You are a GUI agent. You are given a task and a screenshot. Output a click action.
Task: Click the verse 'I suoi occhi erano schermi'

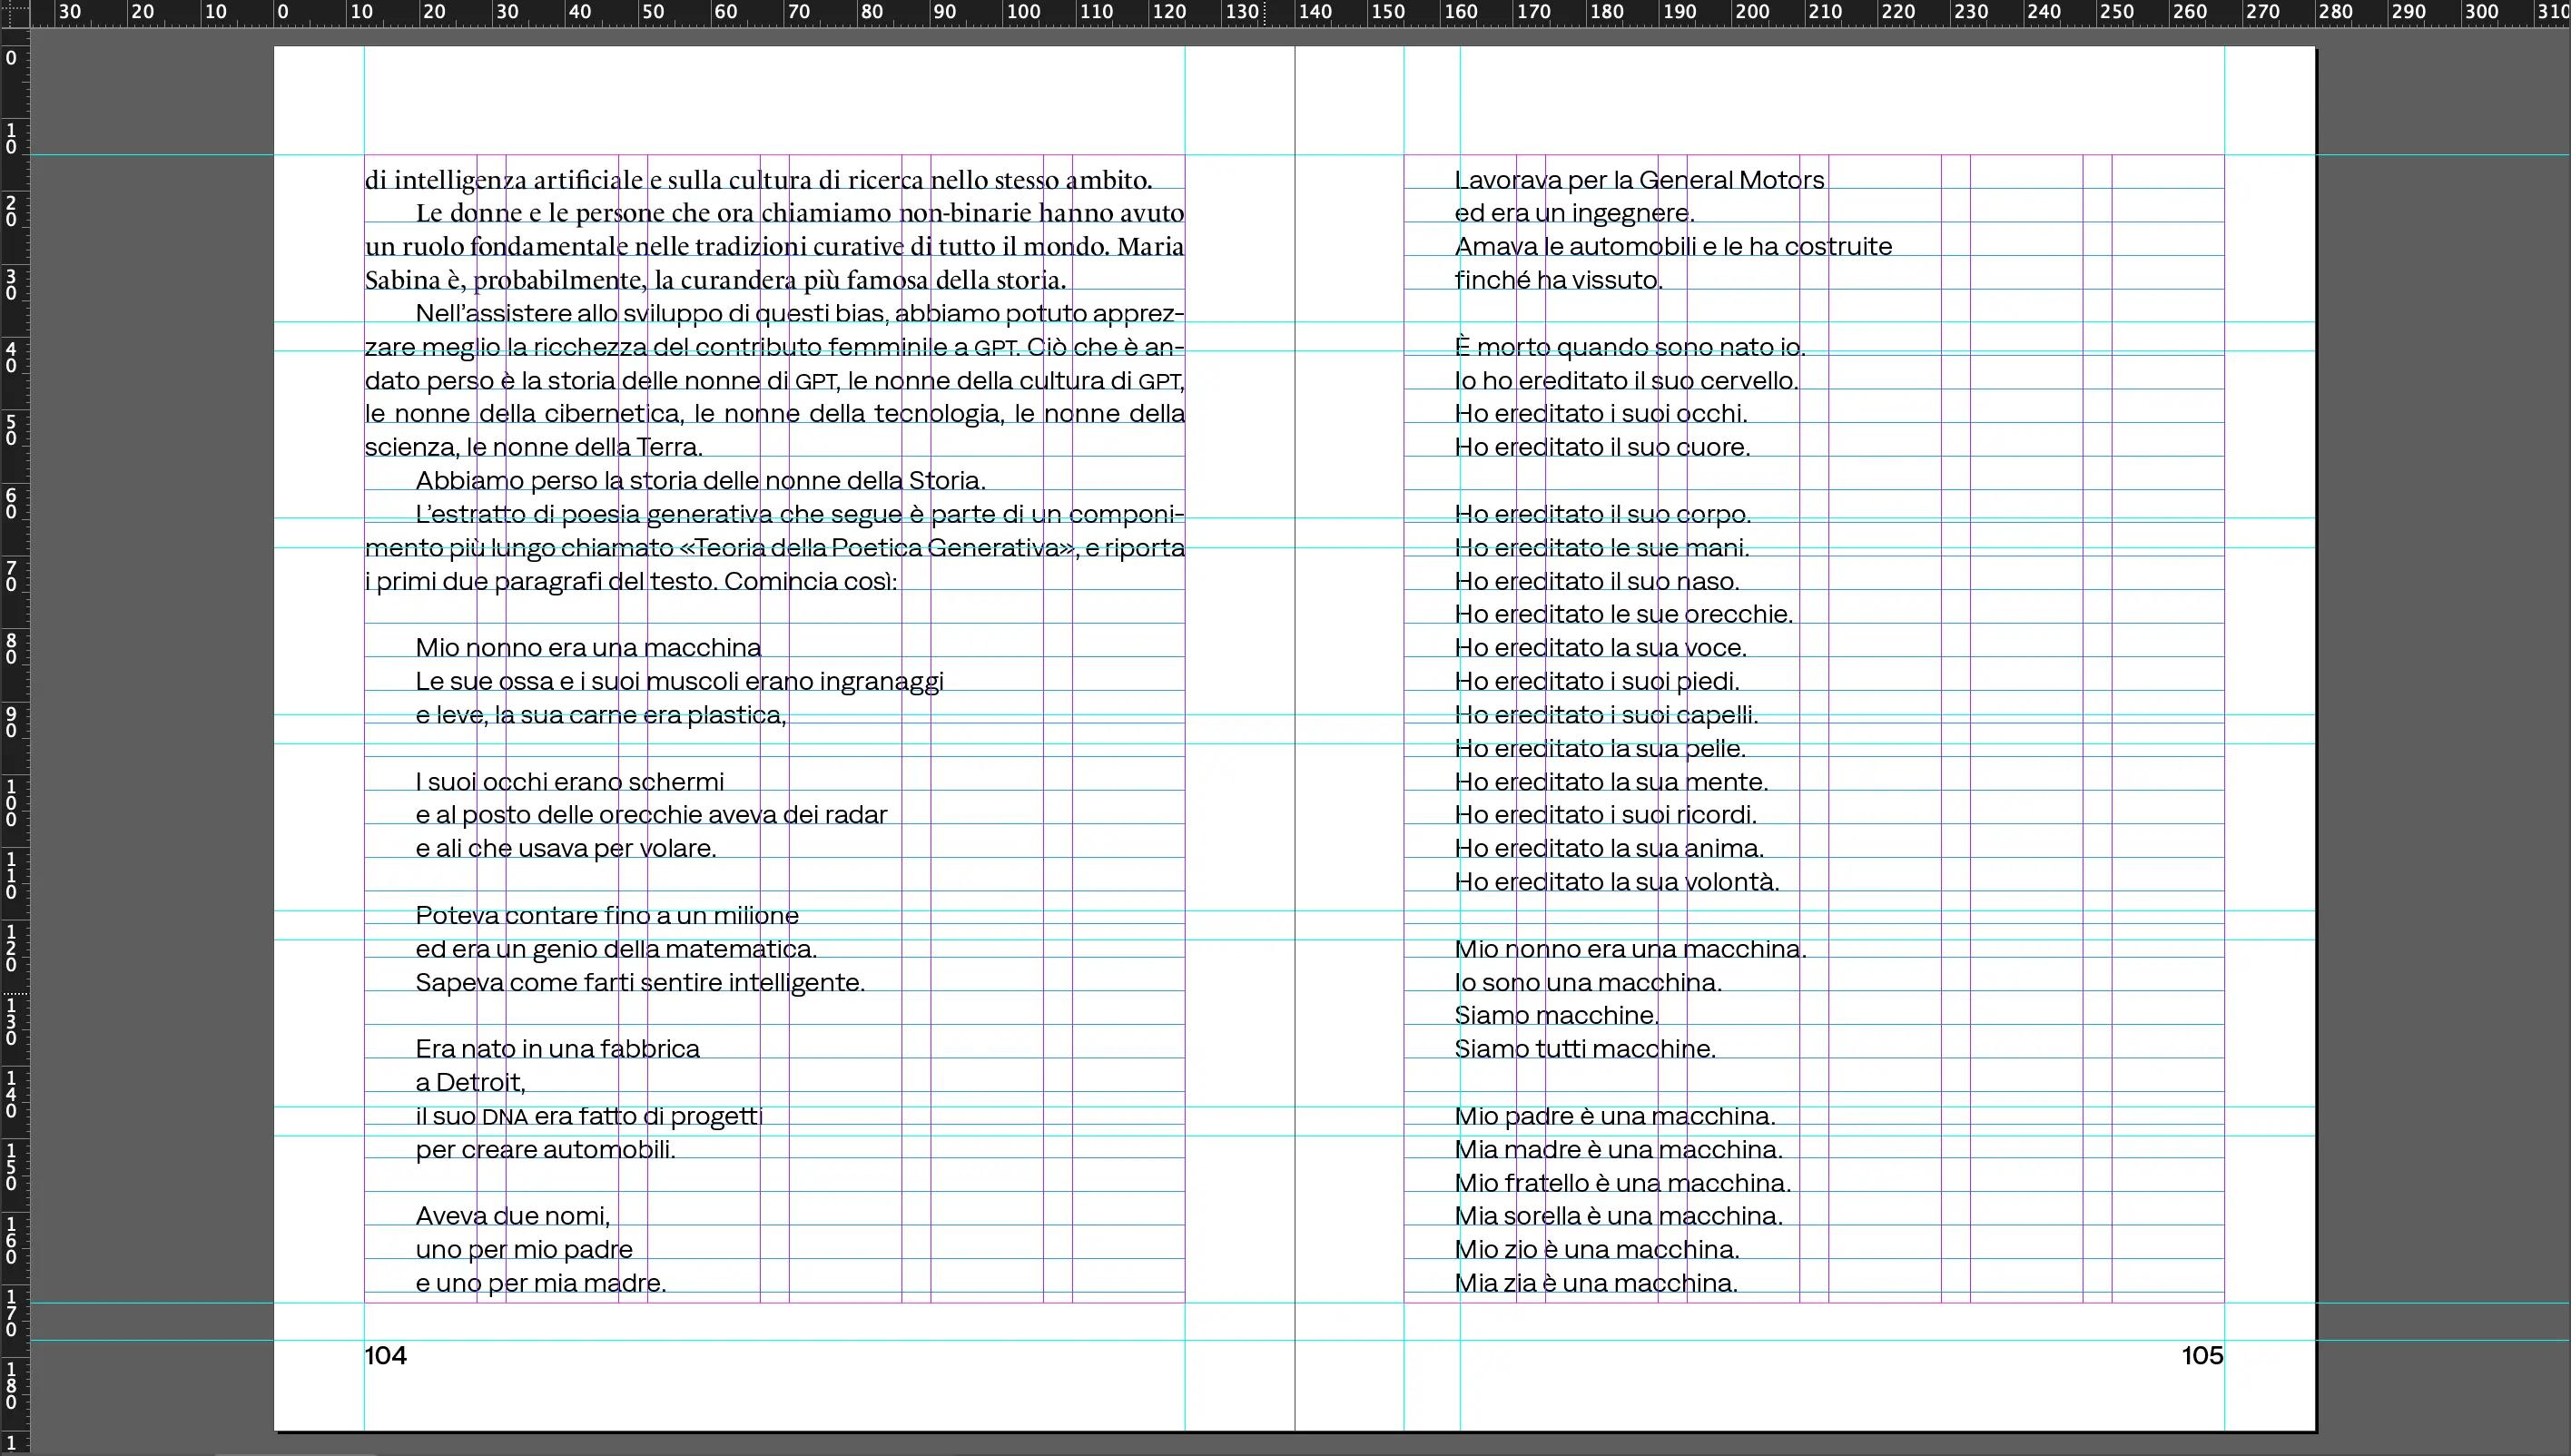(570, 781)
